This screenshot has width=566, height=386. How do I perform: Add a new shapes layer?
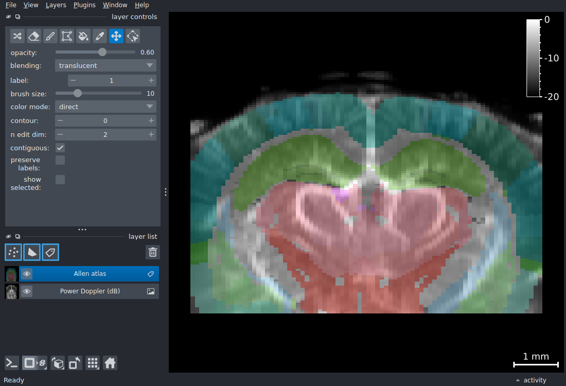32,252
